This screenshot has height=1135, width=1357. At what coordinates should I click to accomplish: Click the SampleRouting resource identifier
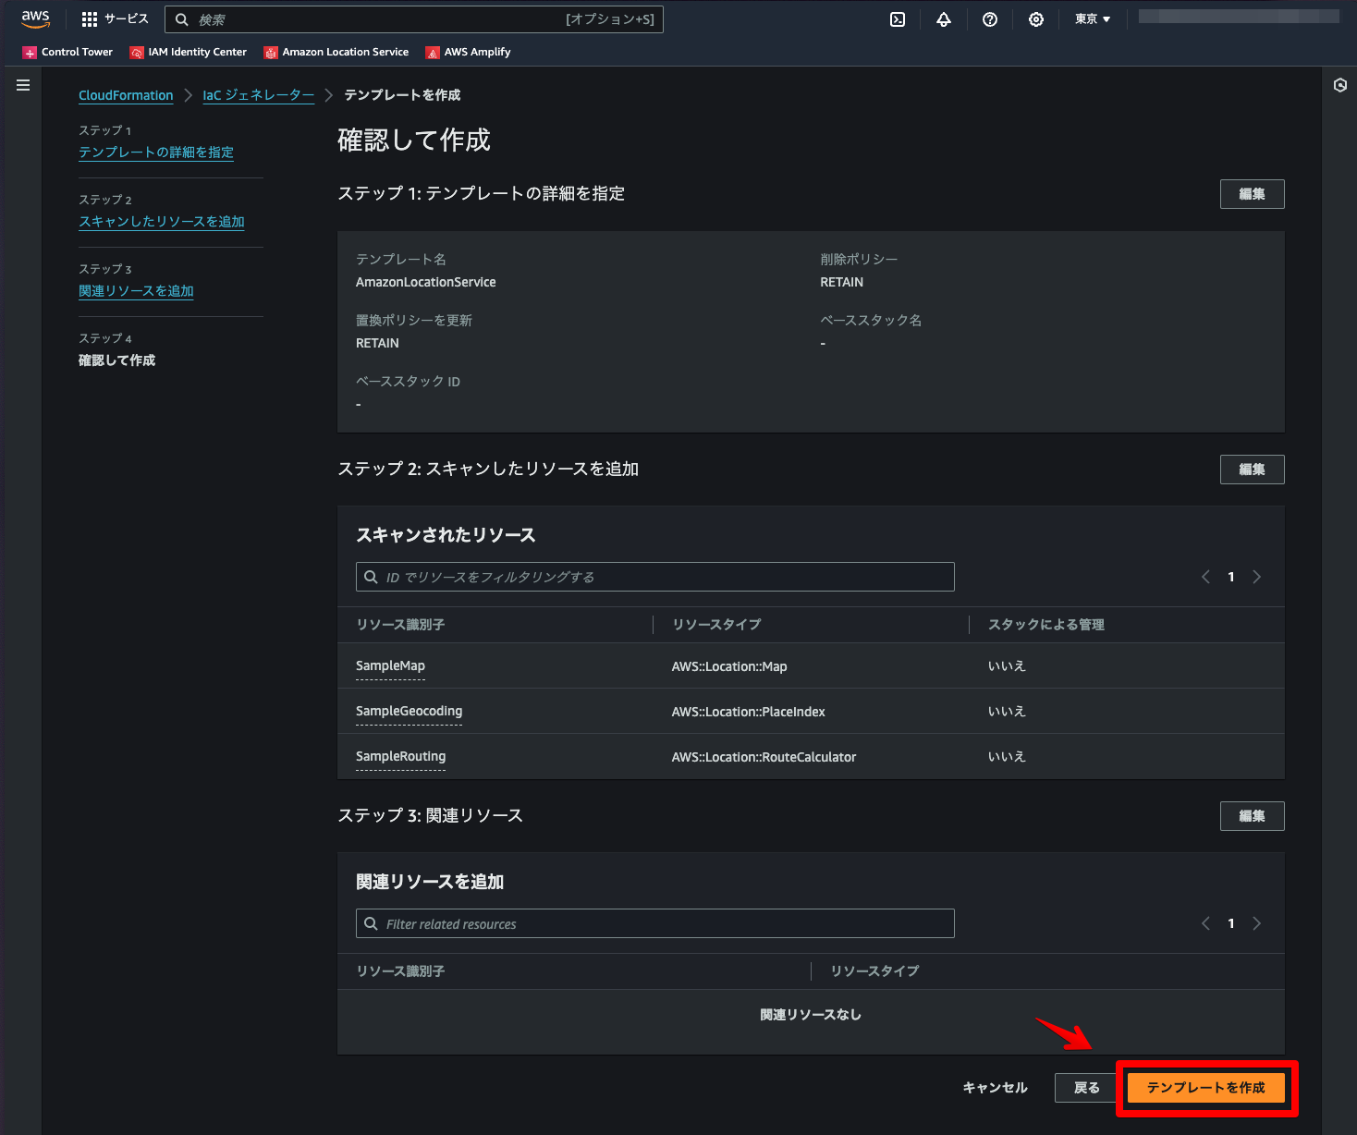tap(400, 756)
